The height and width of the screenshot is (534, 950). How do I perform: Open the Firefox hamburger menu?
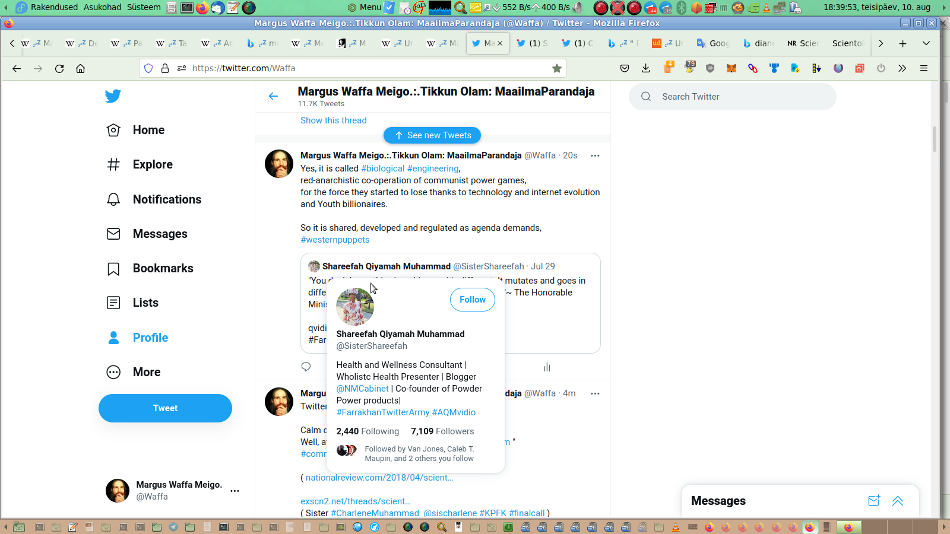(x=924, y=68)
